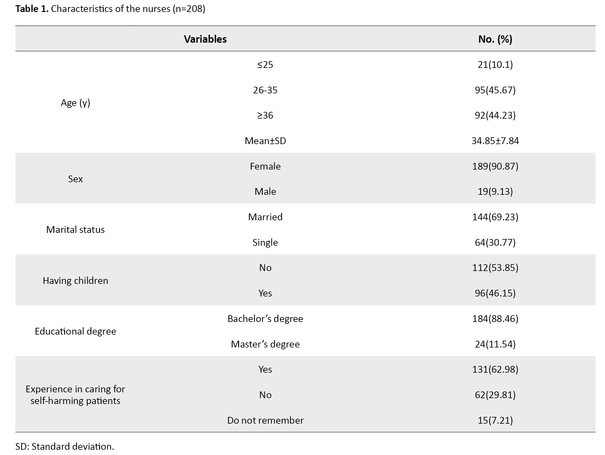Click the Bachelor's degree cell

pos(265,319)
